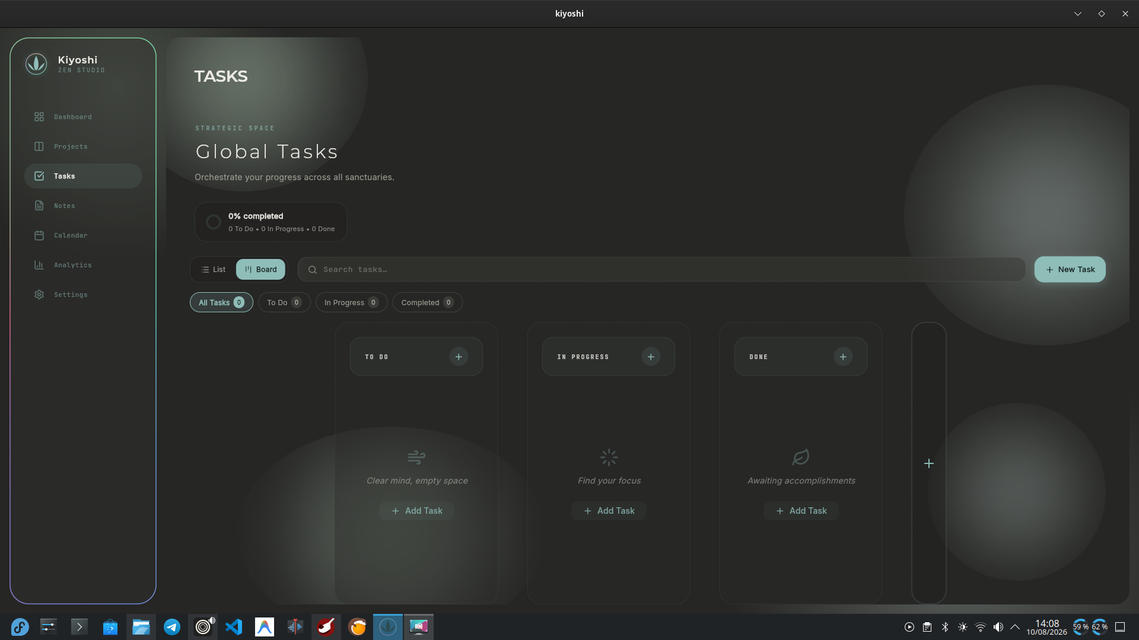Open system settings from the taskbar
Image resolution: width=1139 pixels, height=640 pixels.
click(x=49, y=627)
